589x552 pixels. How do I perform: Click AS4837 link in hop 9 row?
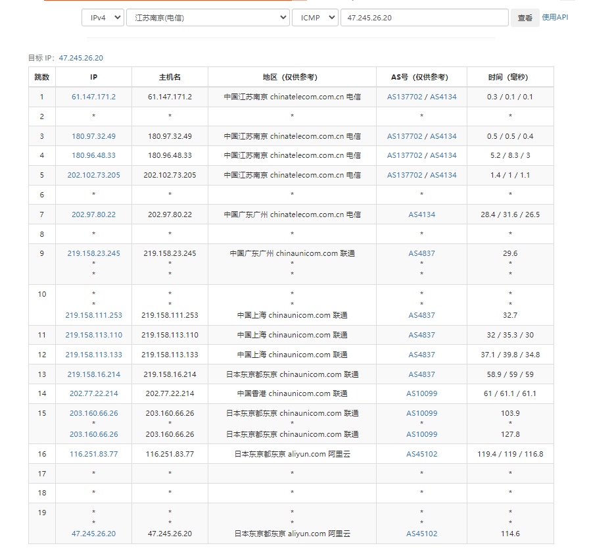tap(422, 253)
